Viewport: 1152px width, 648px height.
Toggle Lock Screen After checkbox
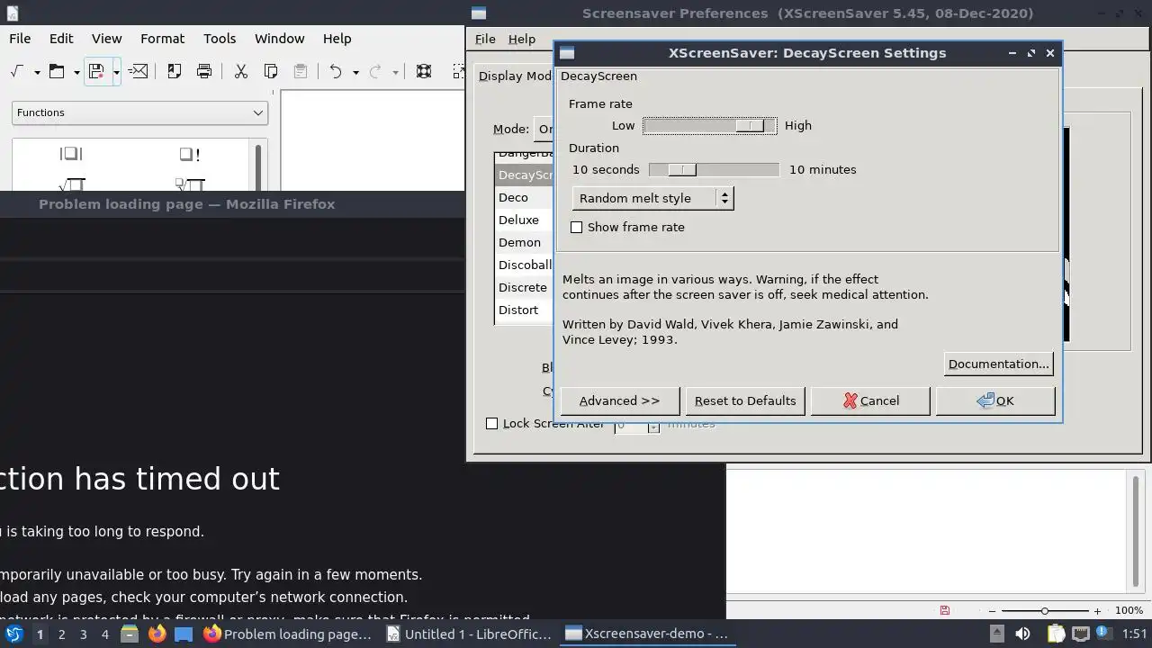tap(491, 423)
